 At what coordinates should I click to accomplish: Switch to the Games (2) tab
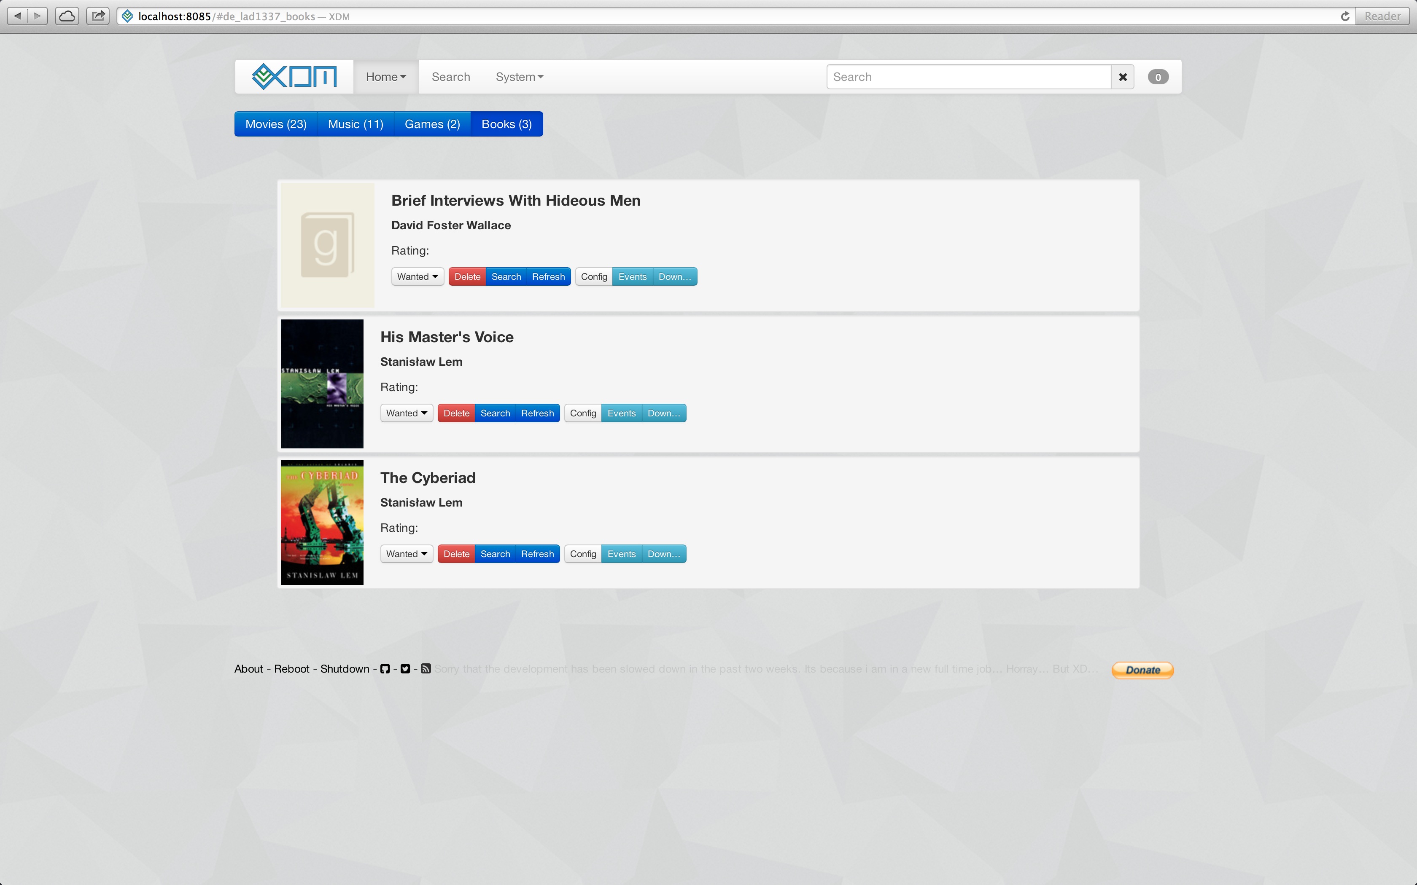(x=432, y=124)
